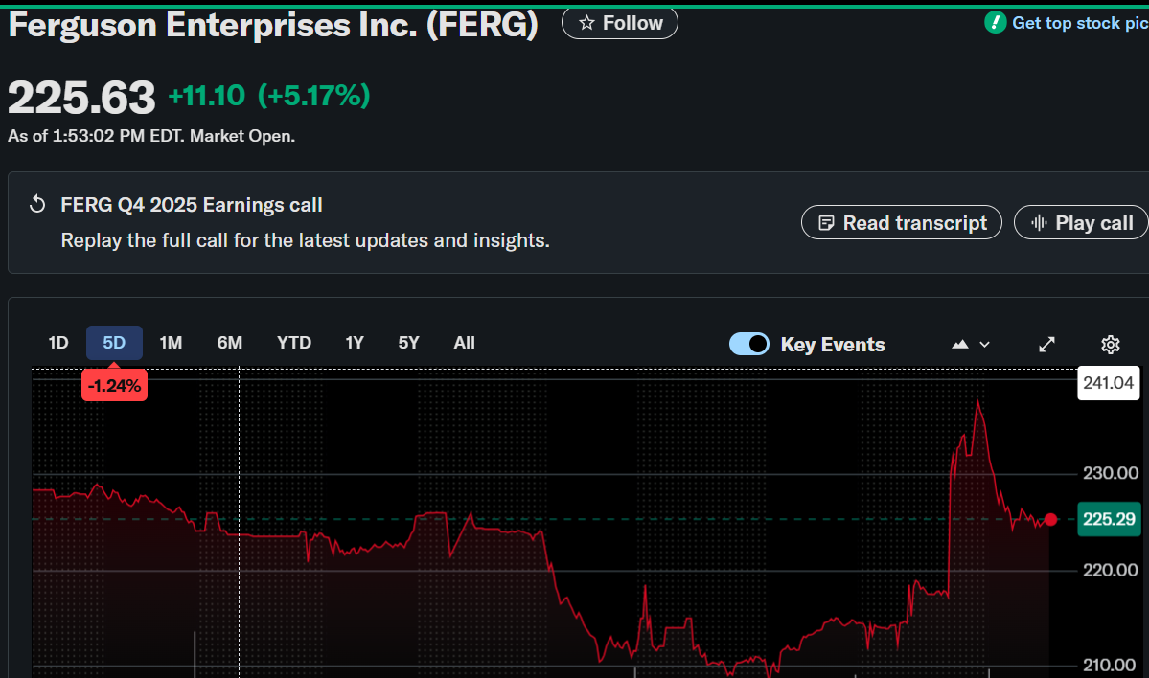The height and width of the screenshot is (678, 1149).
Task: Click the Follow star button
Action: coord(620,23)
